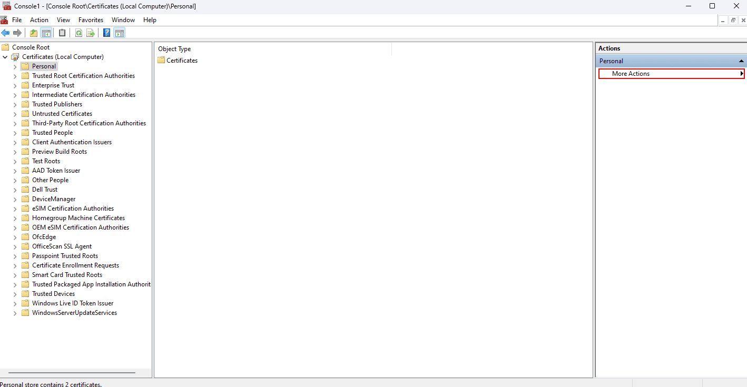Click the Export List toolbar icon
The width and height of the screenshot is (747, 387).
click(91, 33)
